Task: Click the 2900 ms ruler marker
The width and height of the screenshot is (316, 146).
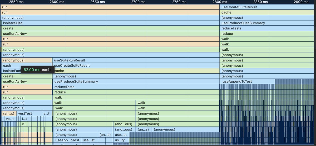Action: pyautogui.click(x=301, y=2)
